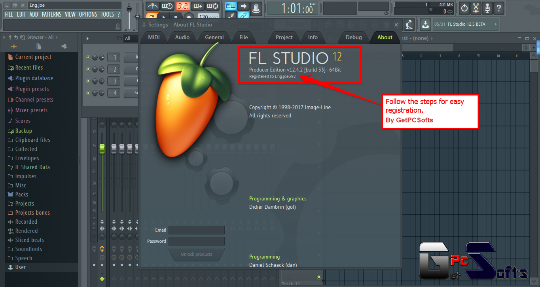This screenshot has width=540, height=287.
Task: Open the Project settings tab
Action: 284,37
